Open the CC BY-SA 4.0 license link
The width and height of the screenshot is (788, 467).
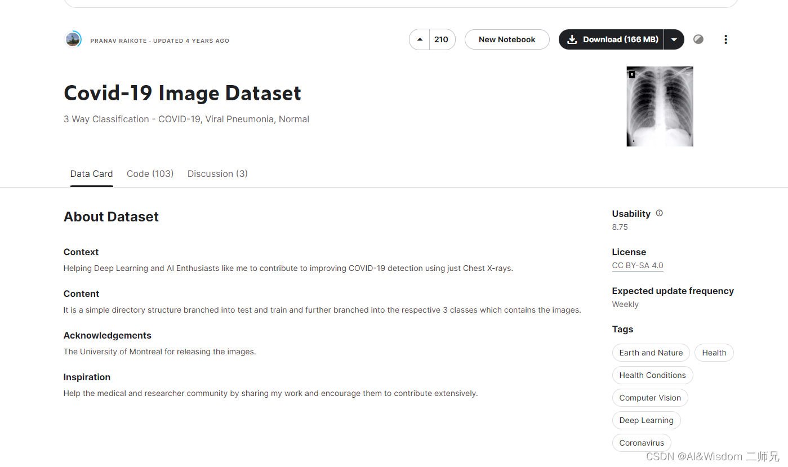(638, 265)
